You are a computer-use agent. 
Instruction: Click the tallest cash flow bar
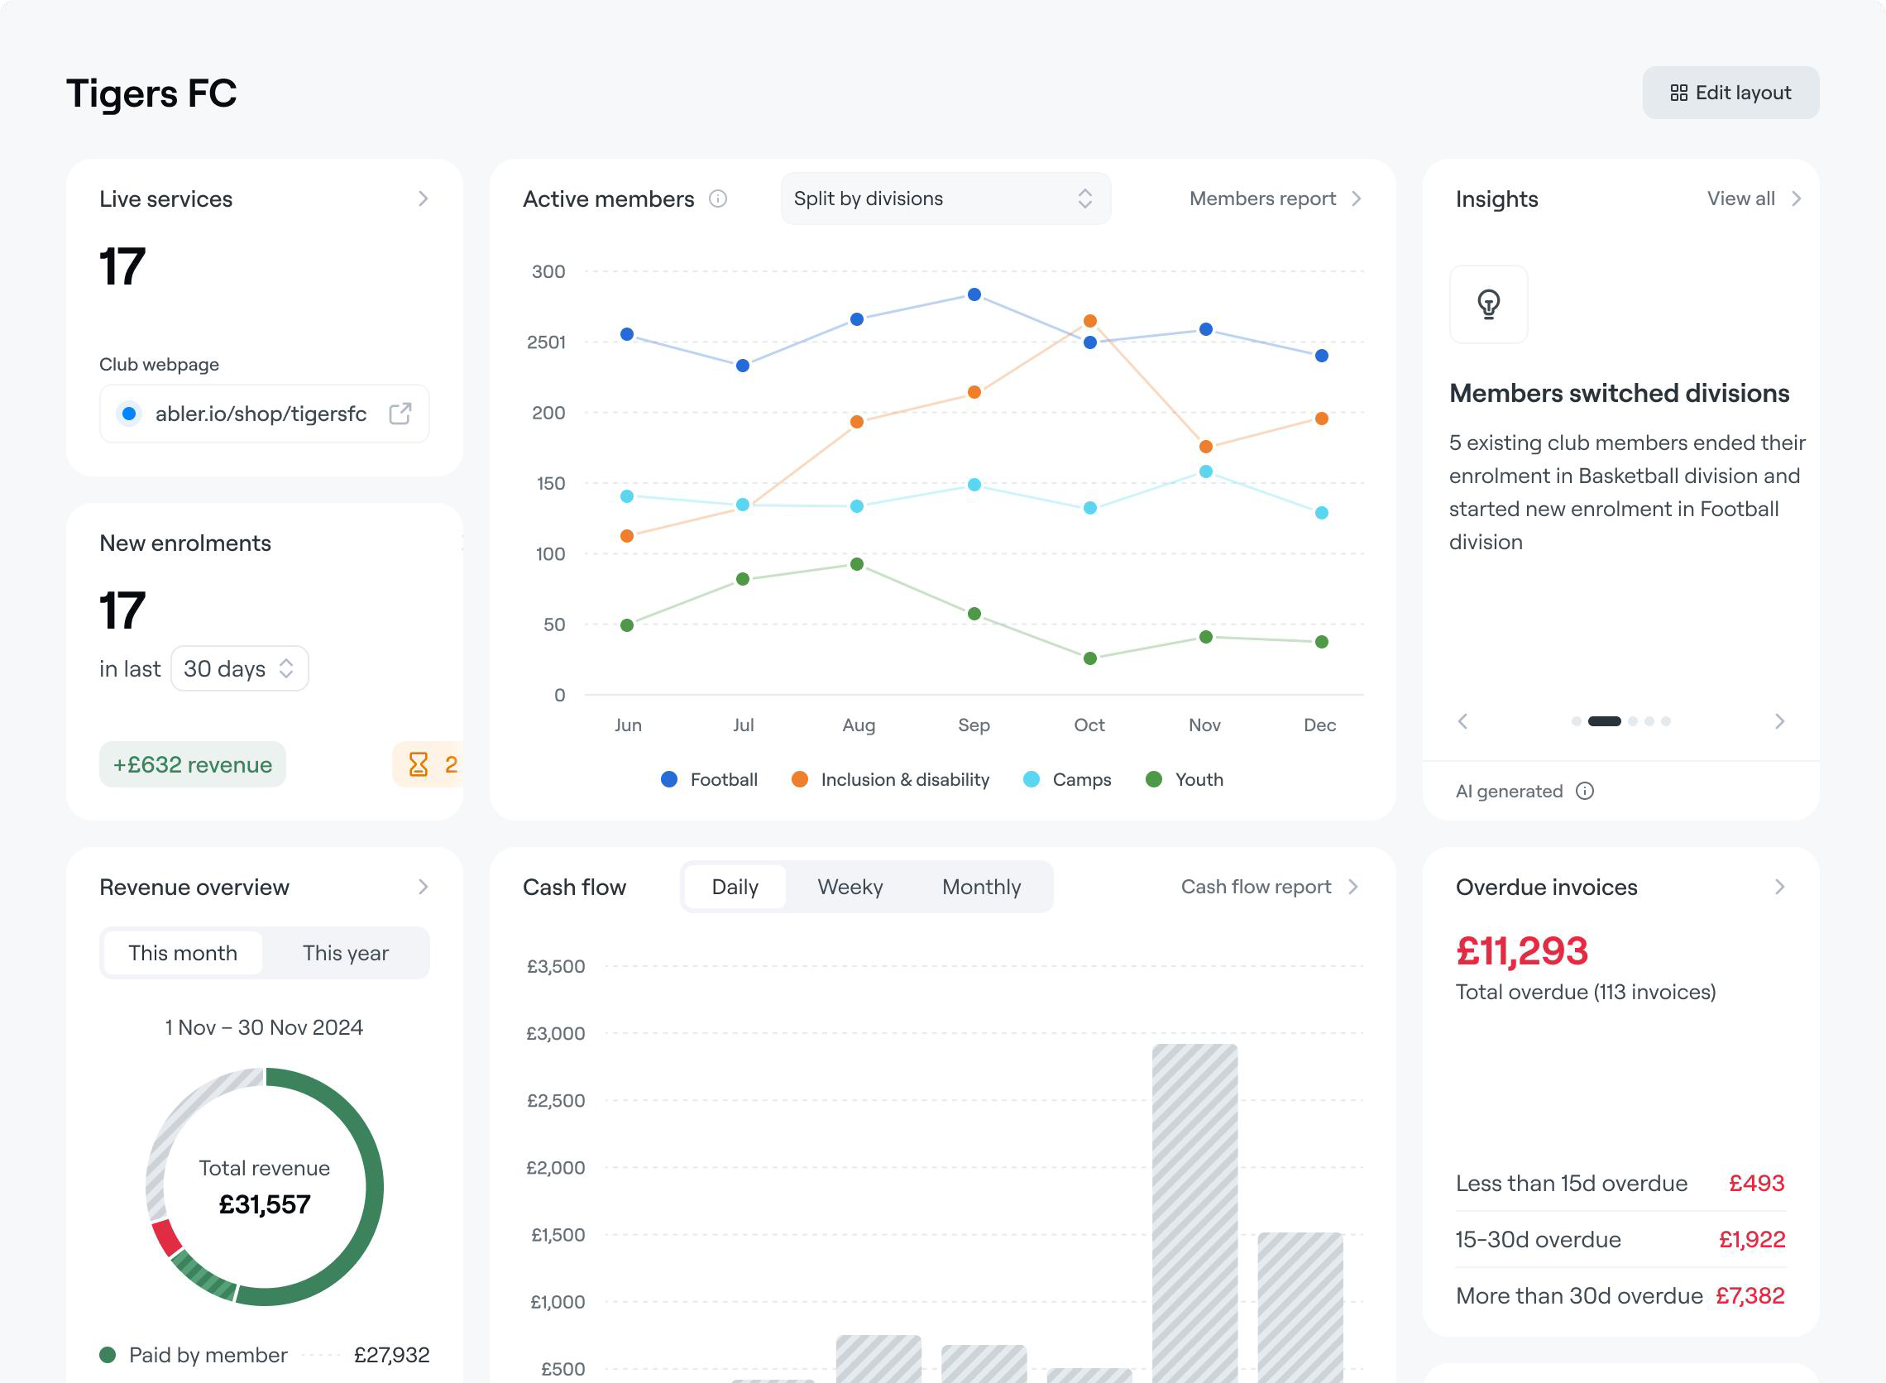[1194, 1213]
